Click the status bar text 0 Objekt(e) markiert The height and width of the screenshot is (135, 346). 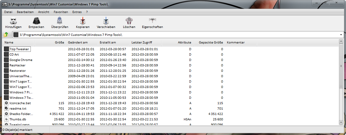[x=17, y=130]
